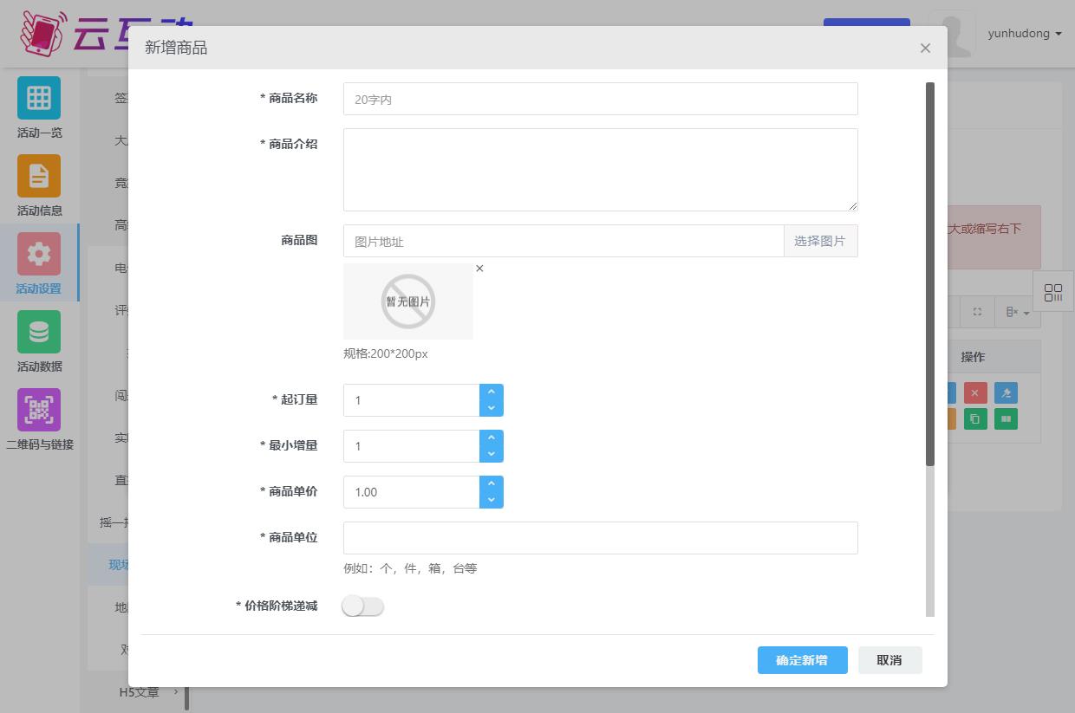Open 活动数据 database icon in sidebar

click(39, 332)
